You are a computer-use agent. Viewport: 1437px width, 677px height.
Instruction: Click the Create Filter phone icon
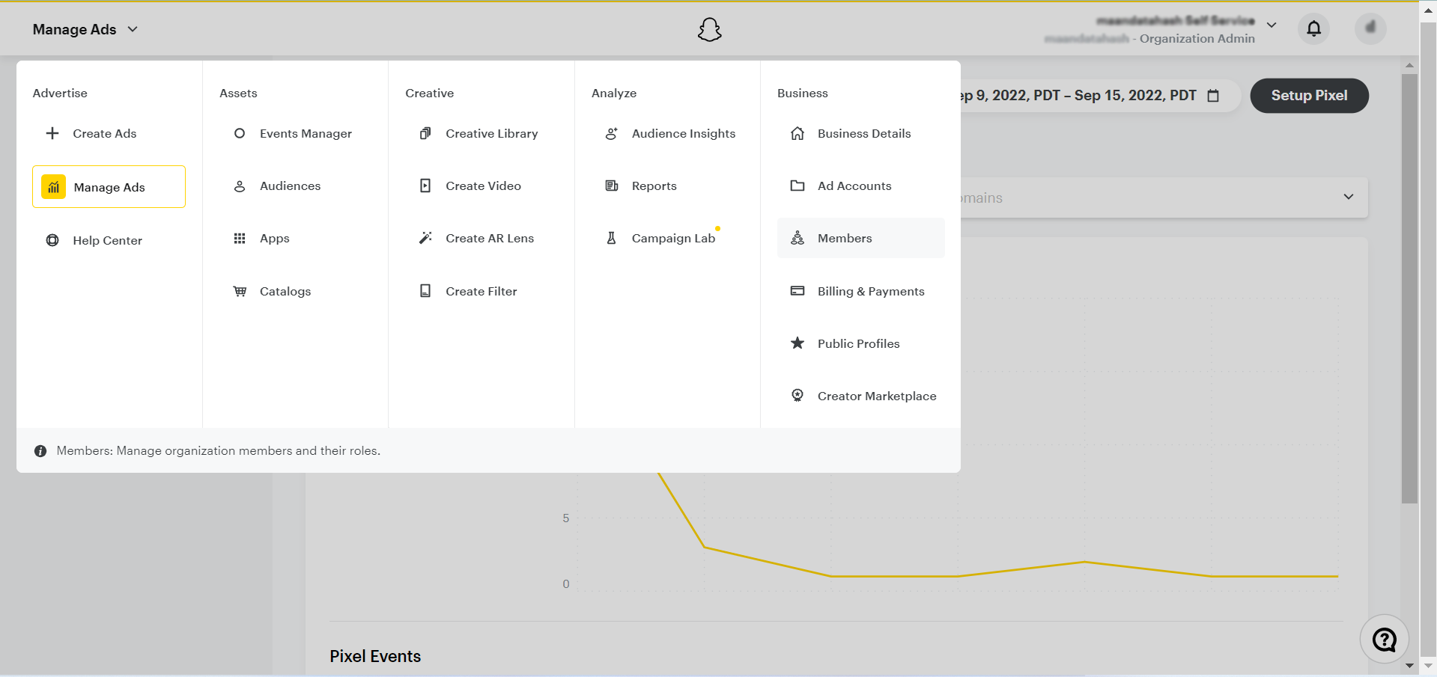pyautogui.click(x=425, y=291)
